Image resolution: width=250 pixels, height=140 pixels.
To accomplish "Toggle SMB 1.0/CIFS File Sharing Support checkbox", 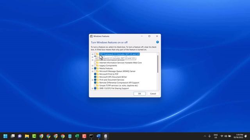I will pos(95,88).
